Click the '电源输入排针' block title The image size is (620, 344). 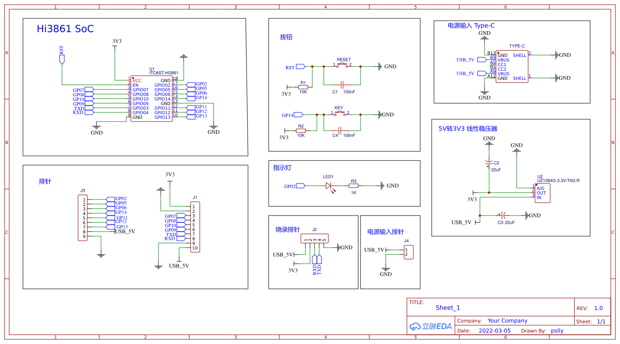tap(386, 232)
